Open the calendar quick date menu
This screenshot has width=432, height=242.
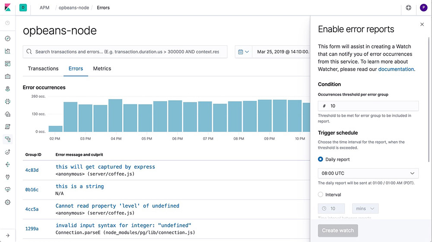(243, 52)
